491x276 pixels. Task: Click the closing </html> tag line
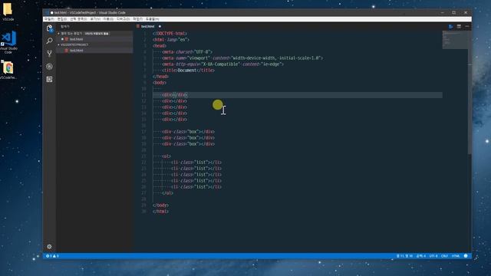(160, 212)
